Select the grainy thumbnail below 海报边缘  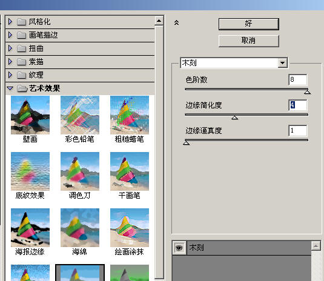pos(30,273)
